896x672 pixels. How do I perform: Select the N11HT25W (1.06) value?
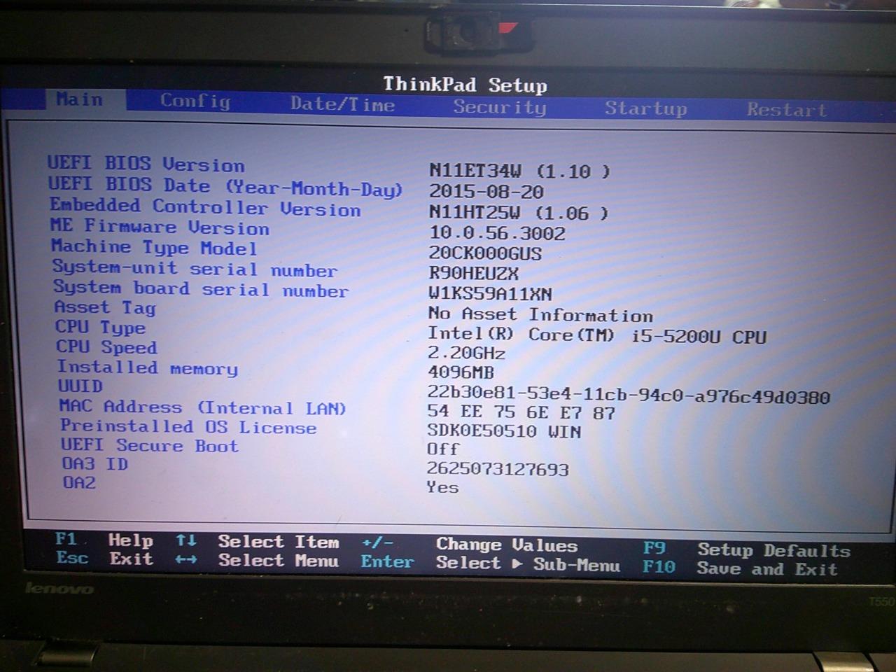pyautogui.click(x=518, y=212)
